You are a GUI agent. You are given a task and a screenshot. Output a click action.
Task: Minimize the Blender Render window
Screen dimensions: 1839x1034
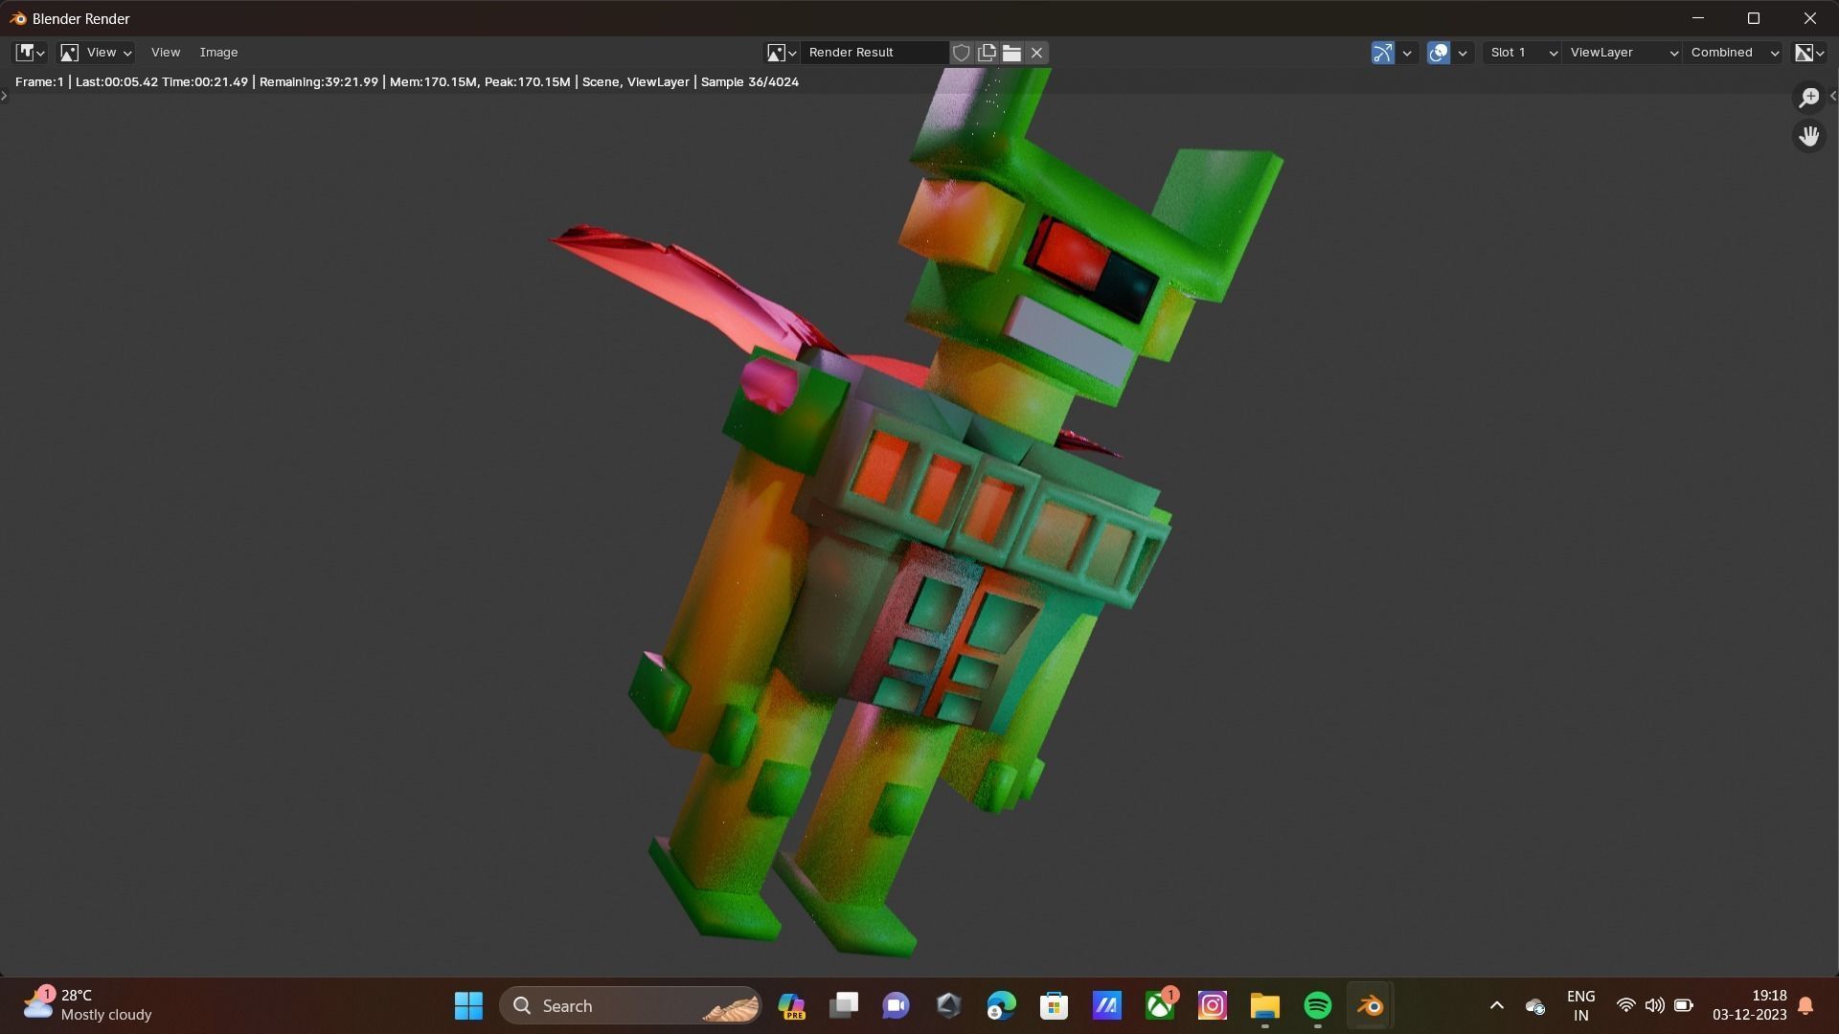tap(1698, 18)
